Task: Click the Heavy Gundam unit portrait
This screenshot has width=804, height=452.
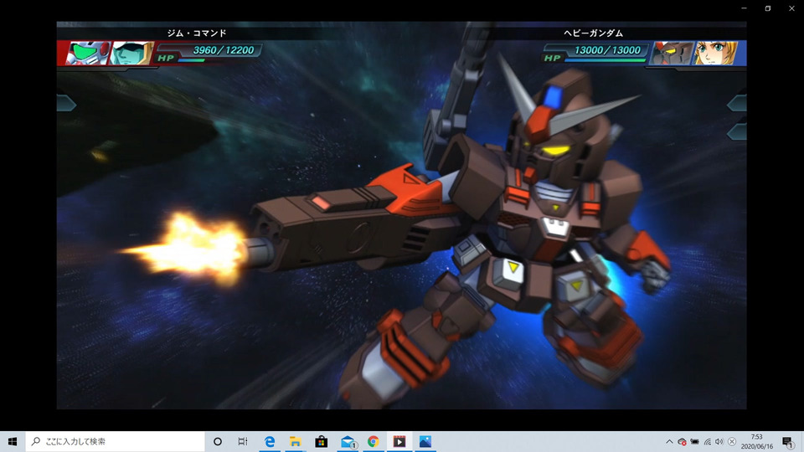Action: (672, 54)
